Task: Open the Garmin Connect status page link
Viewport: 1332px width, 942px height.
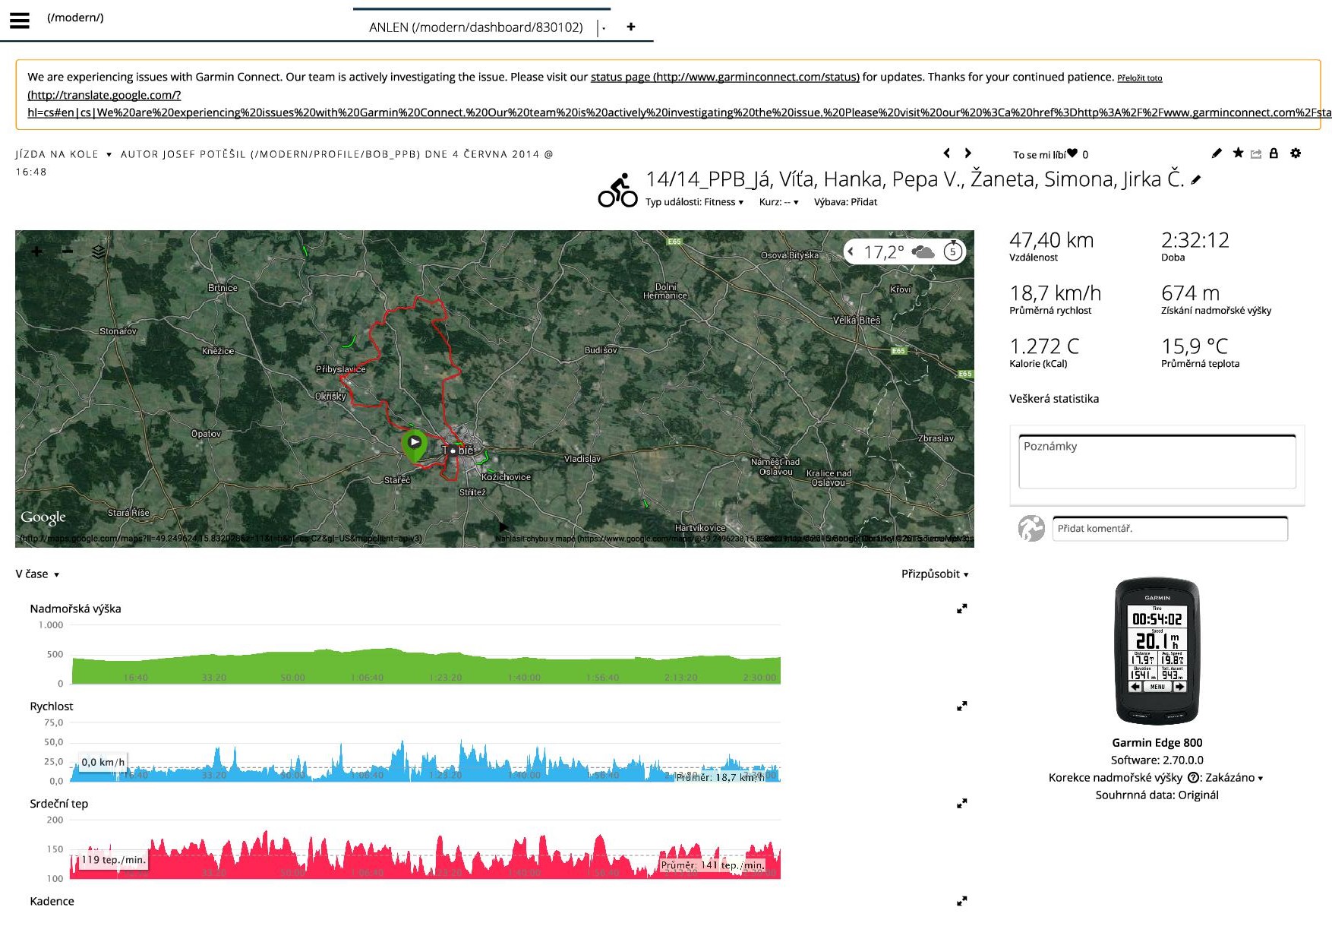Action: click(x=724, y=77)
